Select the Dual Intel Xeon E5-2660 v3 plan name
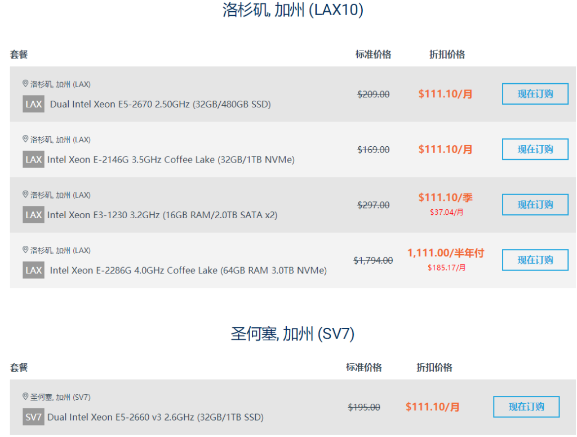The width and height of the screenshot is (577, 437). click(x=156, y=417)
